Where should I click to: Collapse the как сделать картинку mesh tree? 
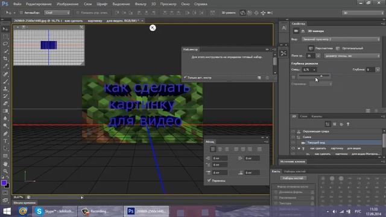(299, 149)
